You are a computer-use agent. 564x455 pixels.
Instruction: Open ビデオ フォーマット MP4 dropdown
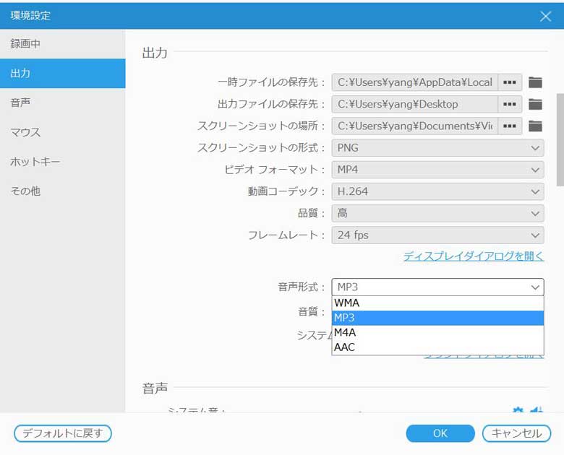(437, 170)
